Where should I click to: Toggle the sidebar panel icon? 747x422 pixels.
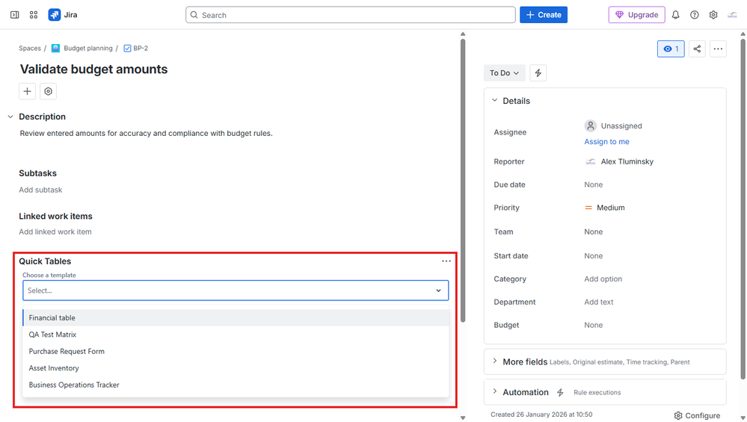coord(15,15)
